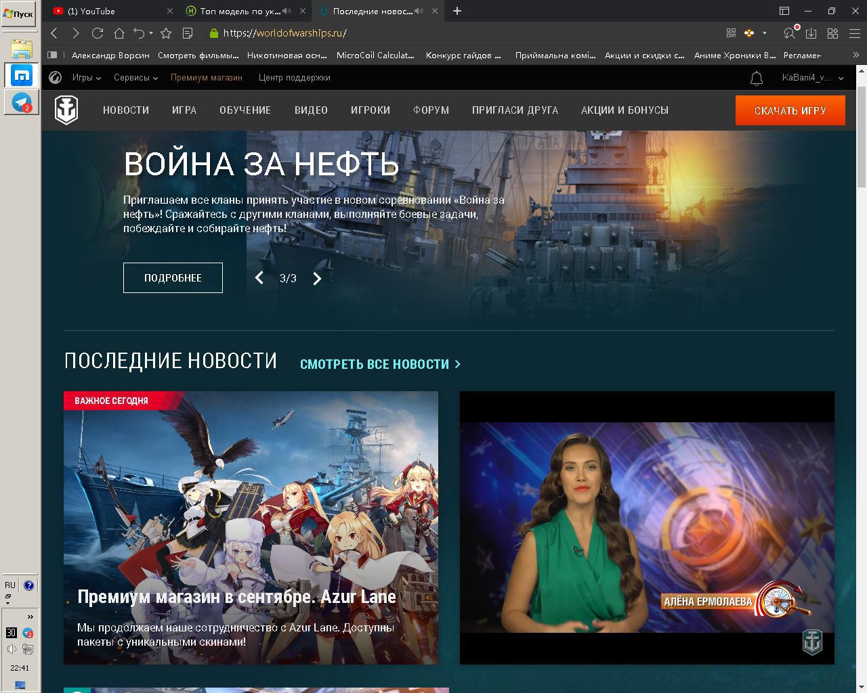The height and width of the screenshot is (693, 867).
Task: Open the Центр поддержки link
Action: pyautogui.click(x=295, y=78)
